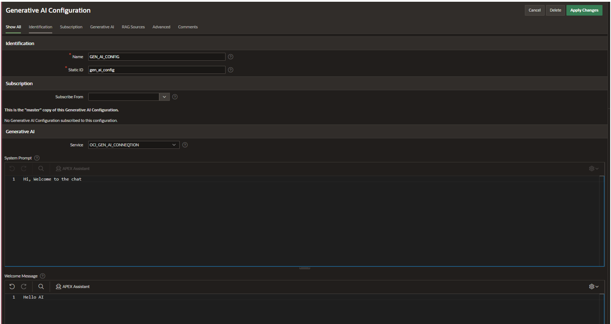
Task: Open the System Prompt editor settings menu
Action: (x=593, y=169)
